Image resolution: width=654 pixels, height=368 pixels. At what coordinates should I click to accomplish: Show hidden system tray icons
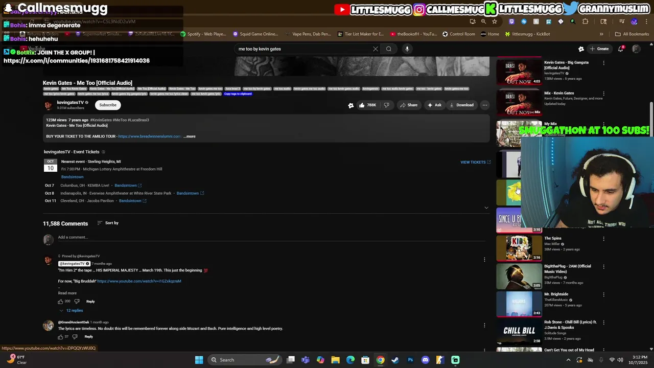click(x=568, y=360)
